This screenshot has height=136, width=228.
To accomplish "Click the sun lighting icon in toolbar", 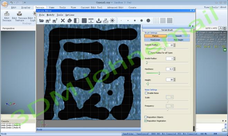I will 112,21.
